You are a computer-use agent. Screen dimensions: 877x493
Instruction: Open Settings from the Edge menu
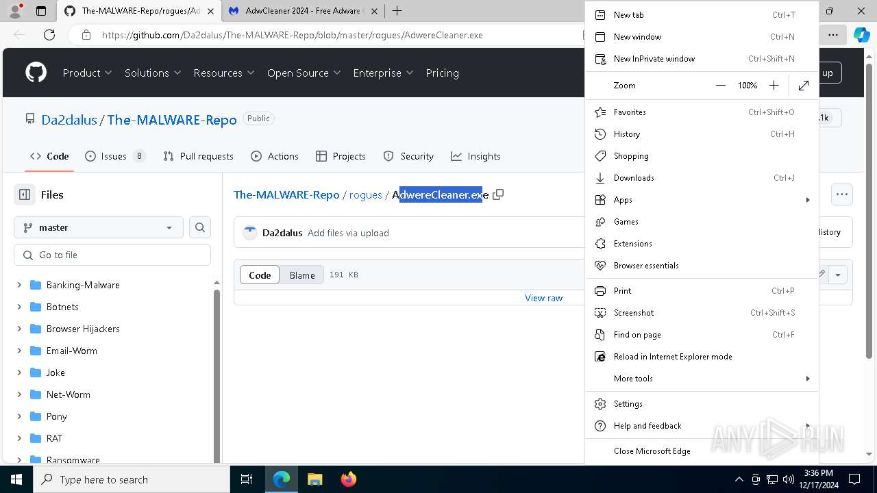point(702,404)
